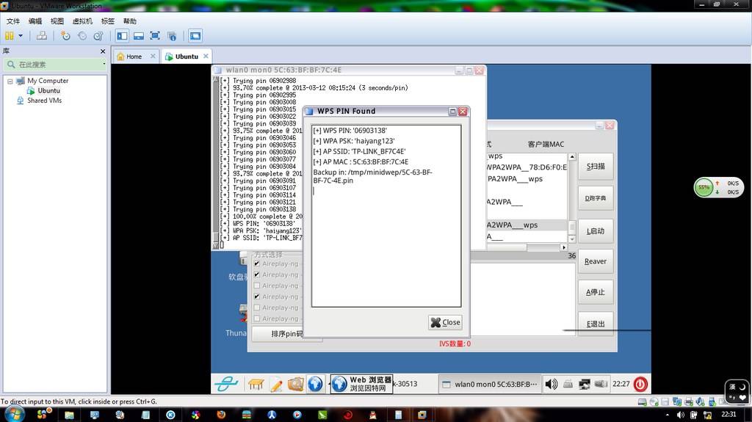Open the Windows Start orb
752x422 pixels.
[x=14, y=415]
